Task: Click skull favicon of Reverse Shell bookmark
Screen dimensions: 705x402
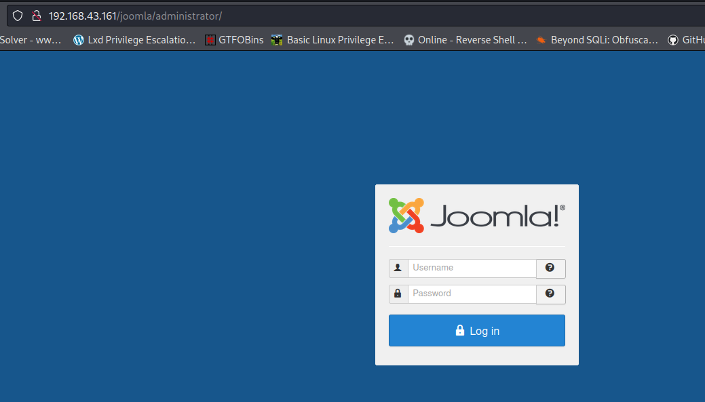Action: pos(408,40)
